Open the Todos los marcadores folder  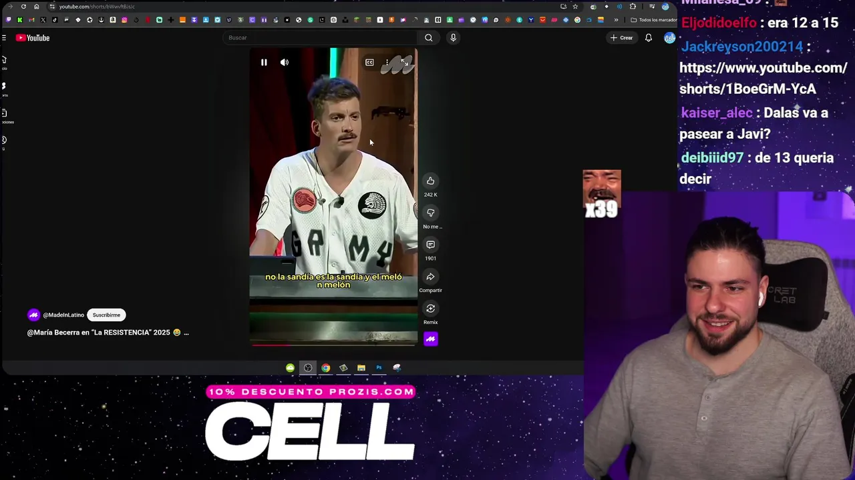(654, 20)
